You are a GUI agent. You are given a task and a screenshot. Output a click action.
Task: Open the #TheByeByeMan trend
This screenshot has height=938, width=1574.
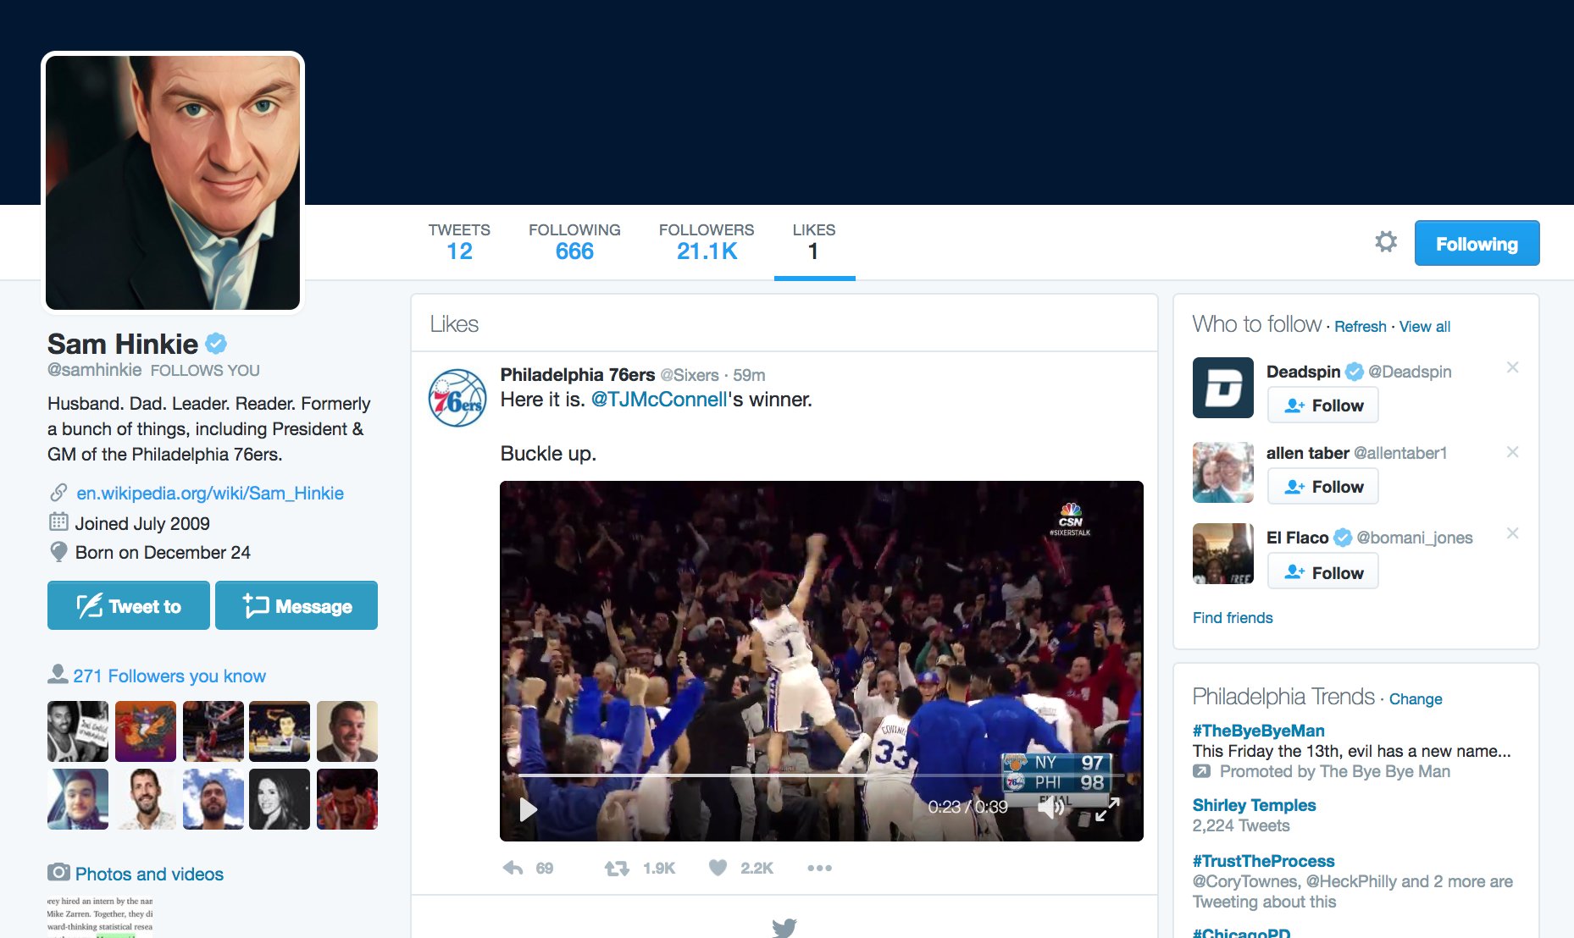point(1259,731)
